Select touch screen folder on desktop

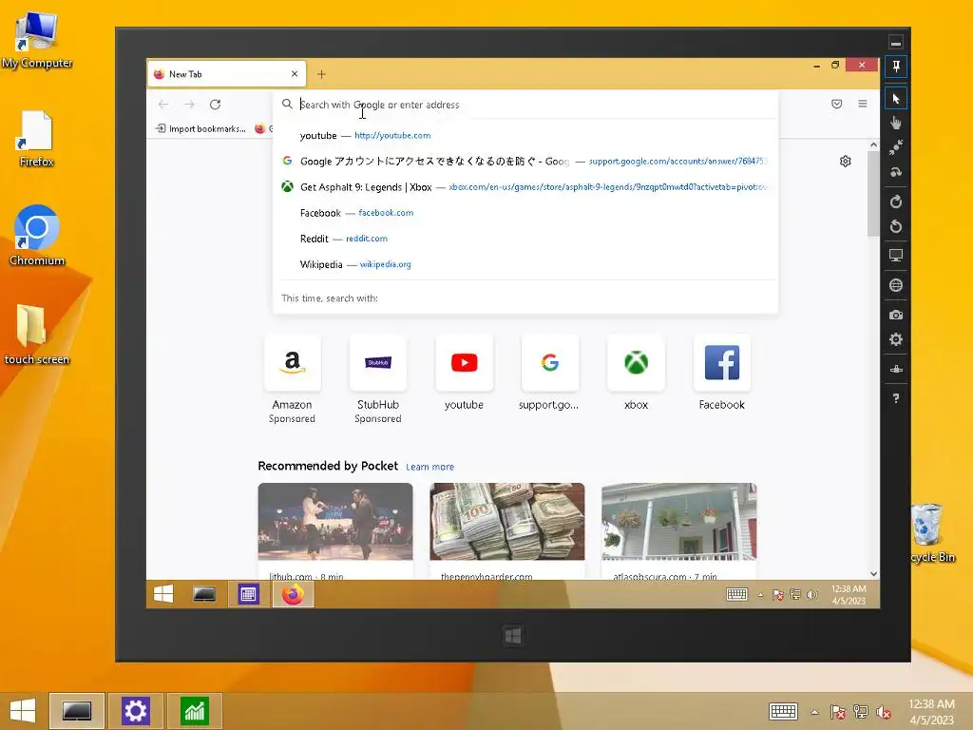37,334
